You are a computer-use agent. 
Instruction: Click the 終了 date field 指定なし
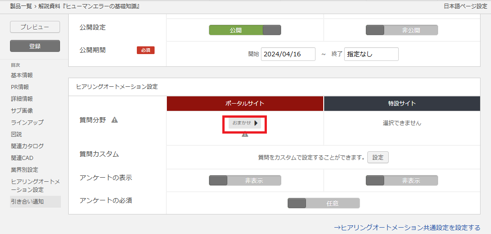click(371, 54)
